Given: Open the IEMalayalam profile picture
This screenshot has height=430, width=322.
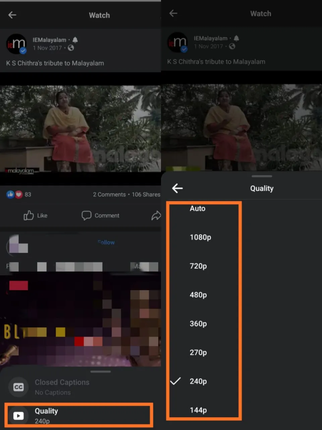Looking at the screenshot, I should (16, 44).
